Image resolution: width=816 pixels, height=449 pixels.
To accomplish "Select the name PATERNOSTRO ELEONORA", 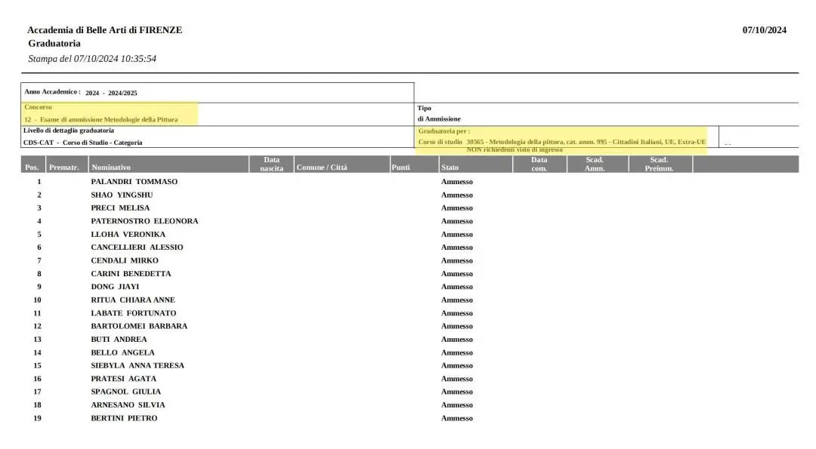I will coord(144,221).
